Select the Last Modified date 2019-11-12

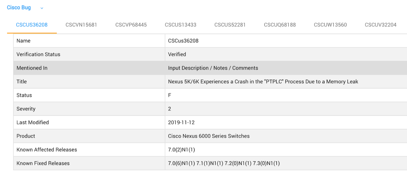click(181, 123)
